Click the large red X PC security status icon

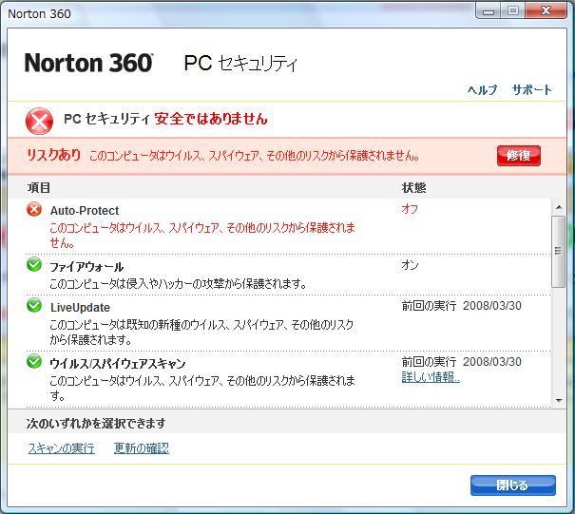coord(39,122)
